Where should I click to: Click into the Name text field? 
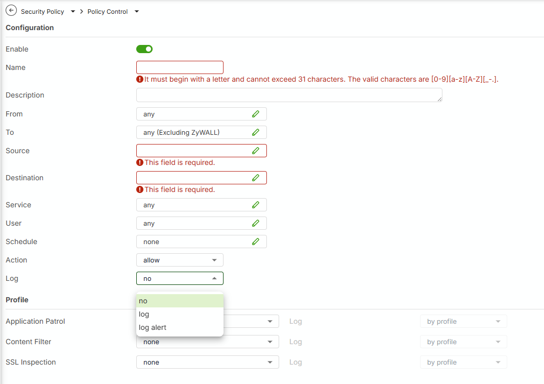coord(180,67)
